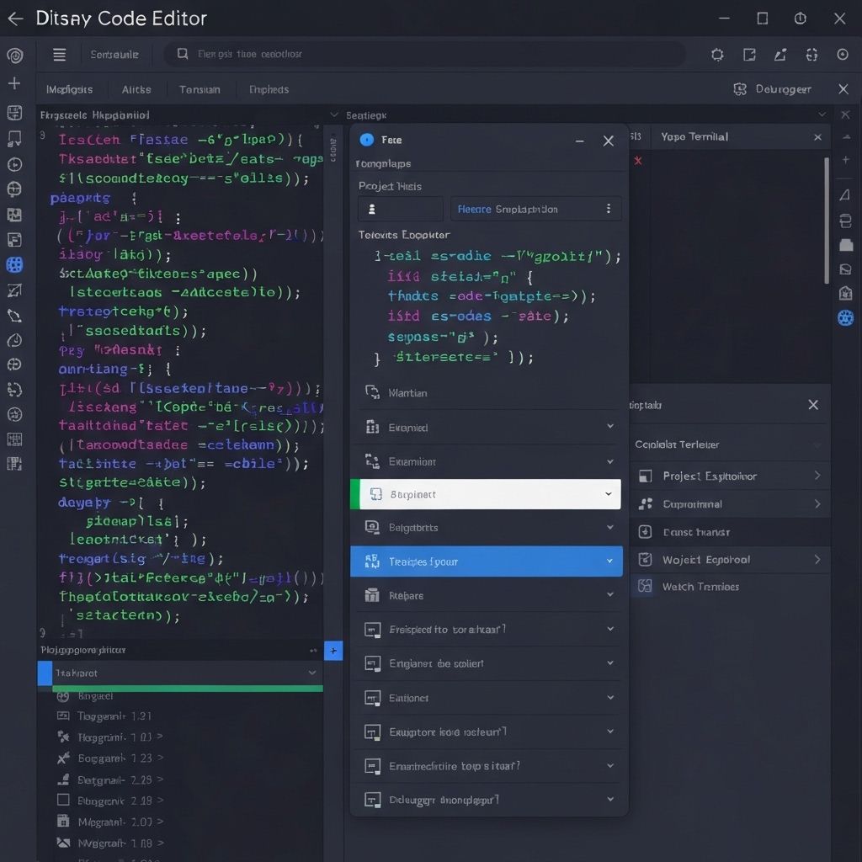Enable the Debugger option at dialog bottom

(486, 800)
